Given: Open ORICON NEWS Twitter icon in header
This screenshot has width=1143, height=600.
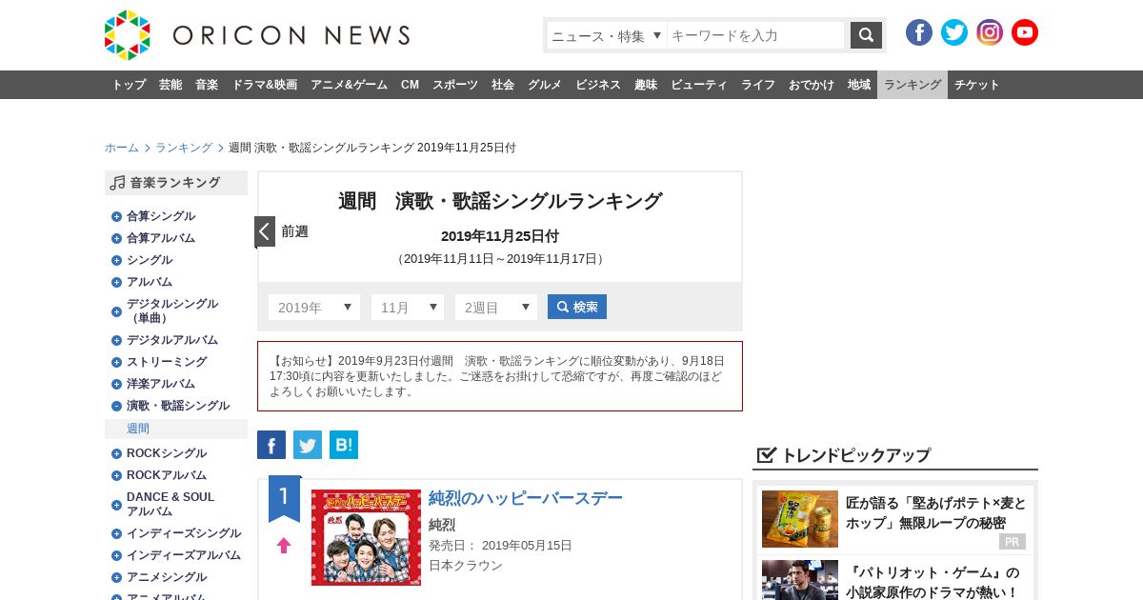Looking at the screenshot, I should [x=954, y=32].
